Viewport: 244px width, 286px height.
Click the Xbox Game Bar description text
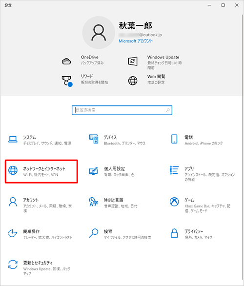(x=207, y=208)
